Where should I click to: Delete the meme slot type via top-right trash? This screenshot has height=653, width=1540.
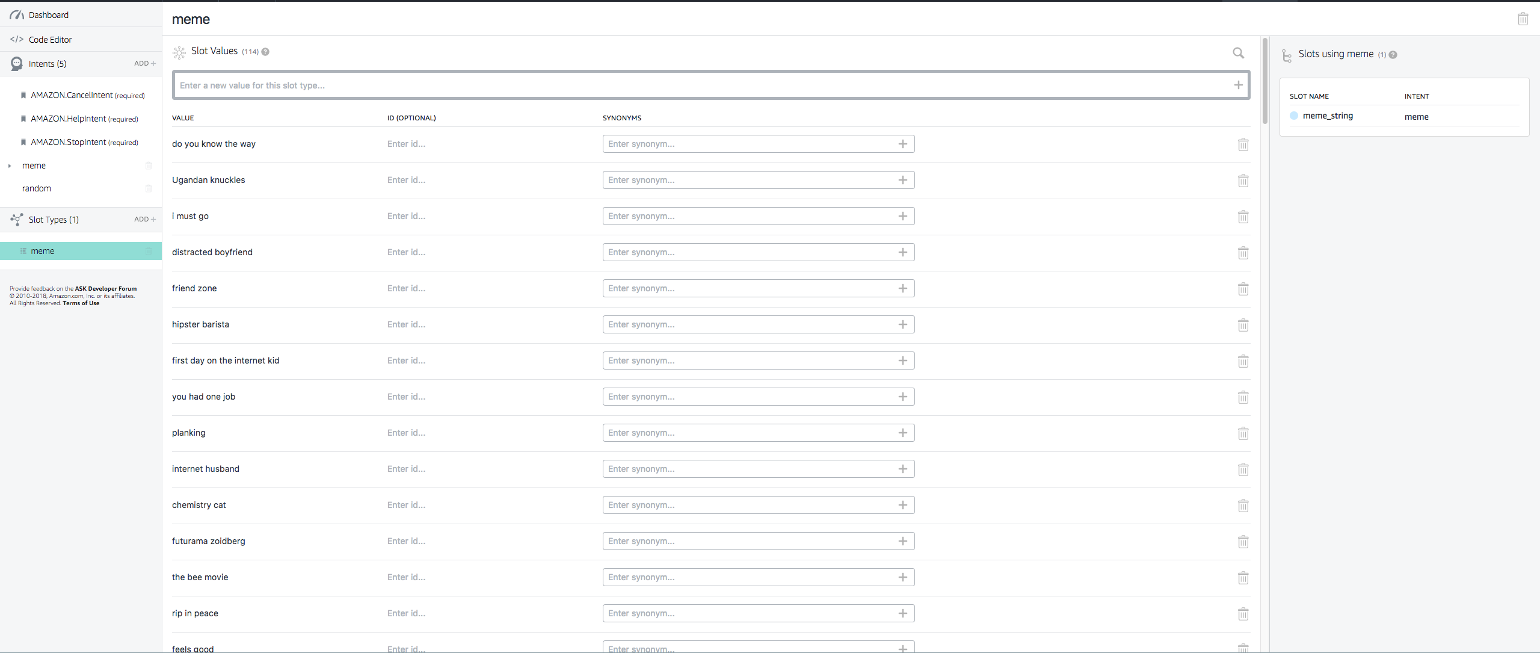tap(1523, 19)
